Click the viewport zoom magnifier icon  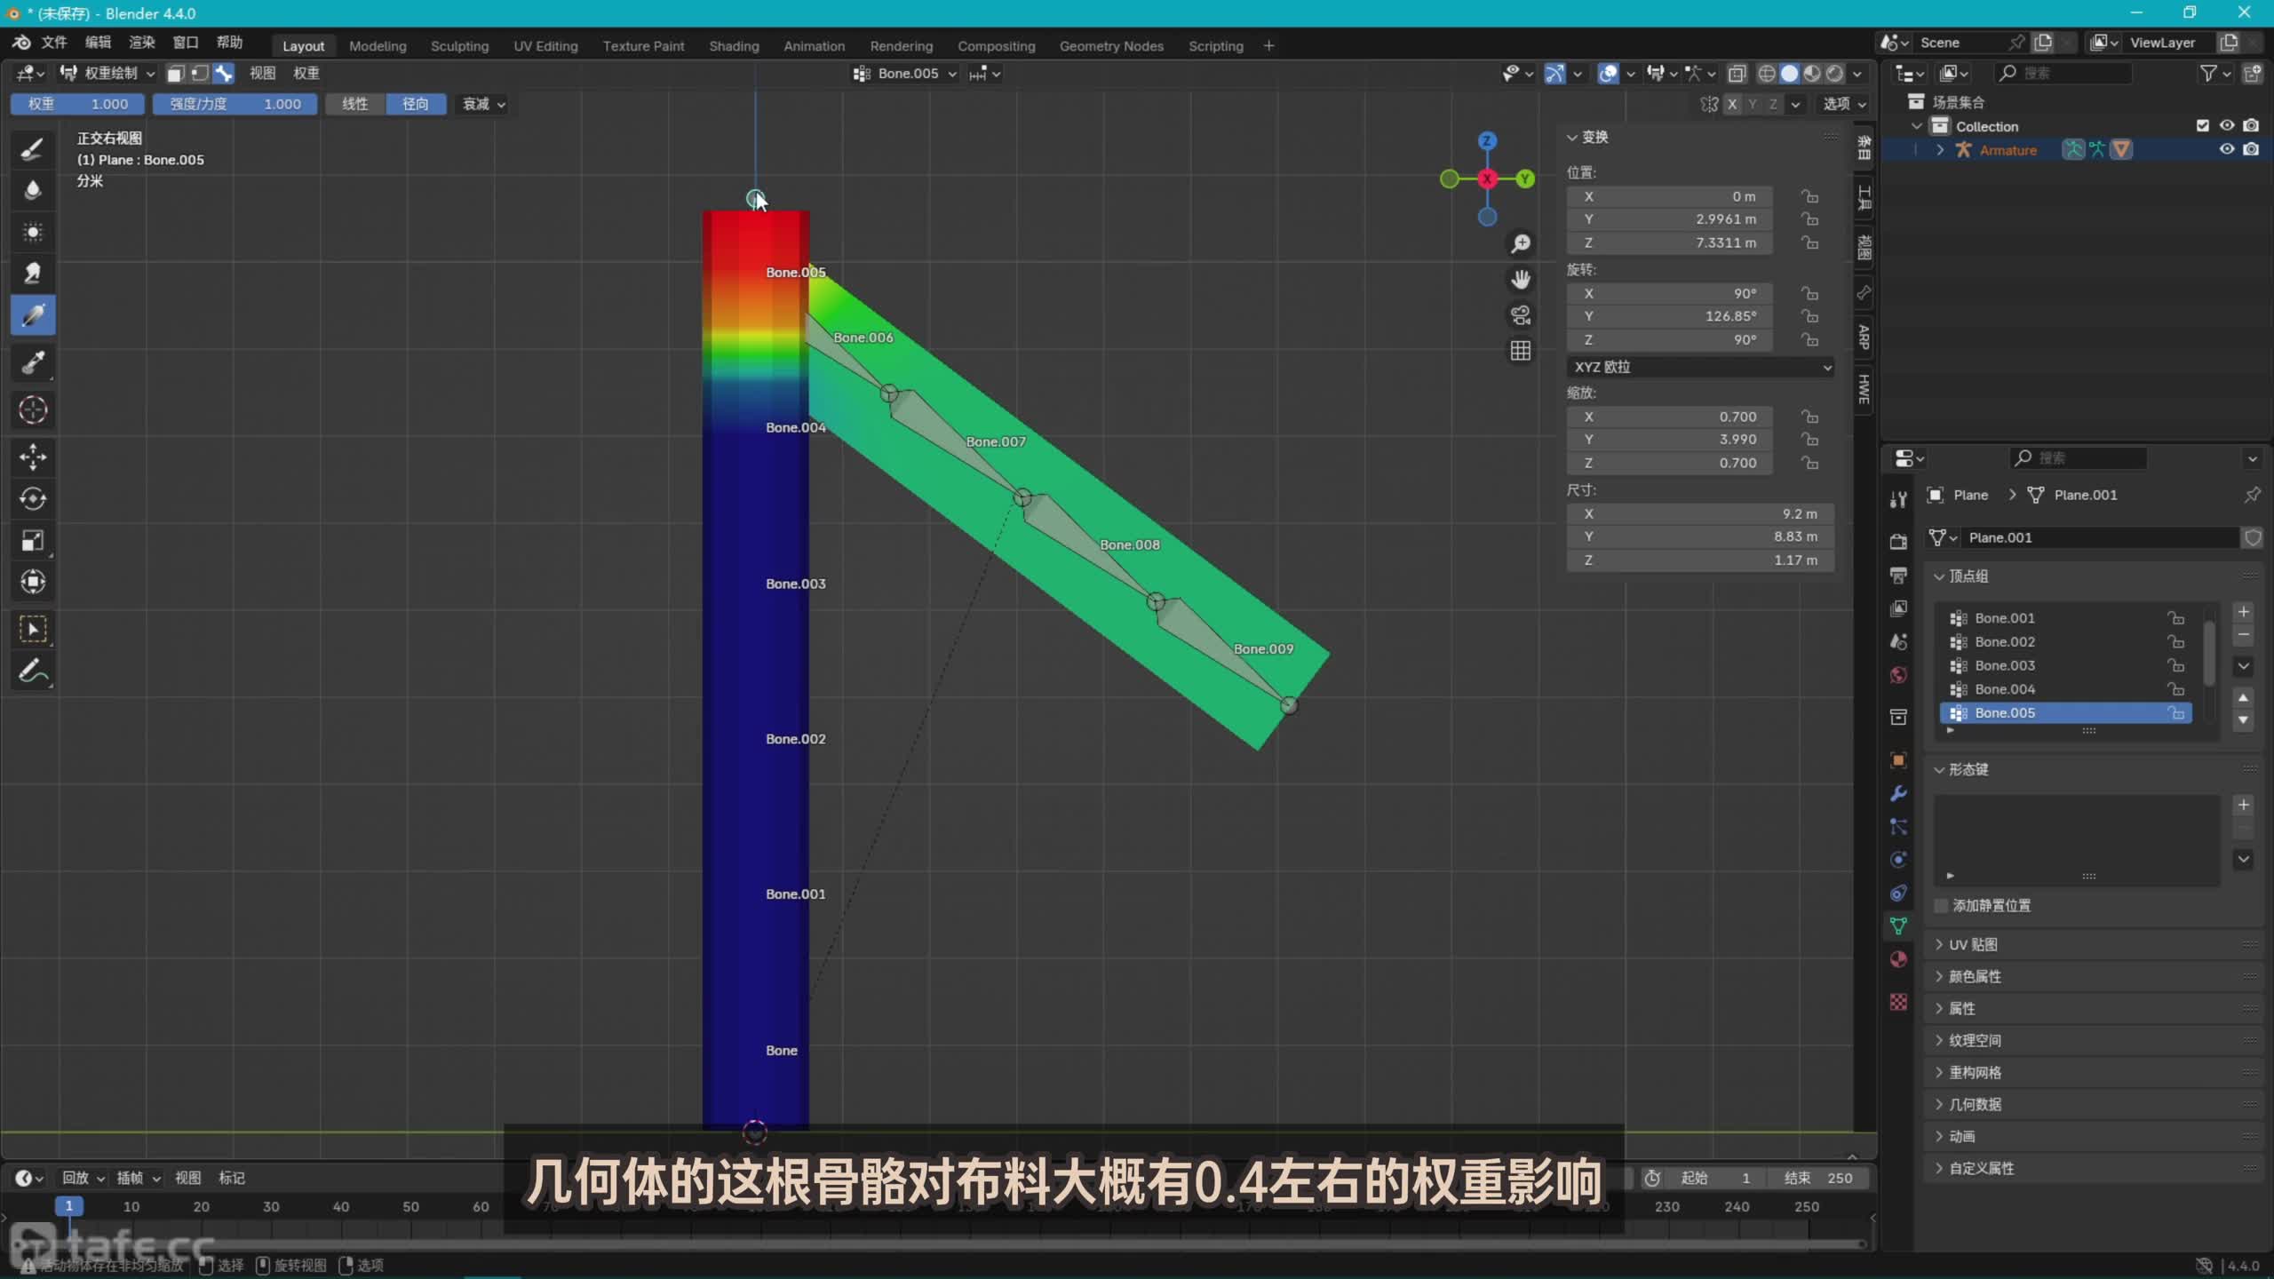click(1521, 243)
